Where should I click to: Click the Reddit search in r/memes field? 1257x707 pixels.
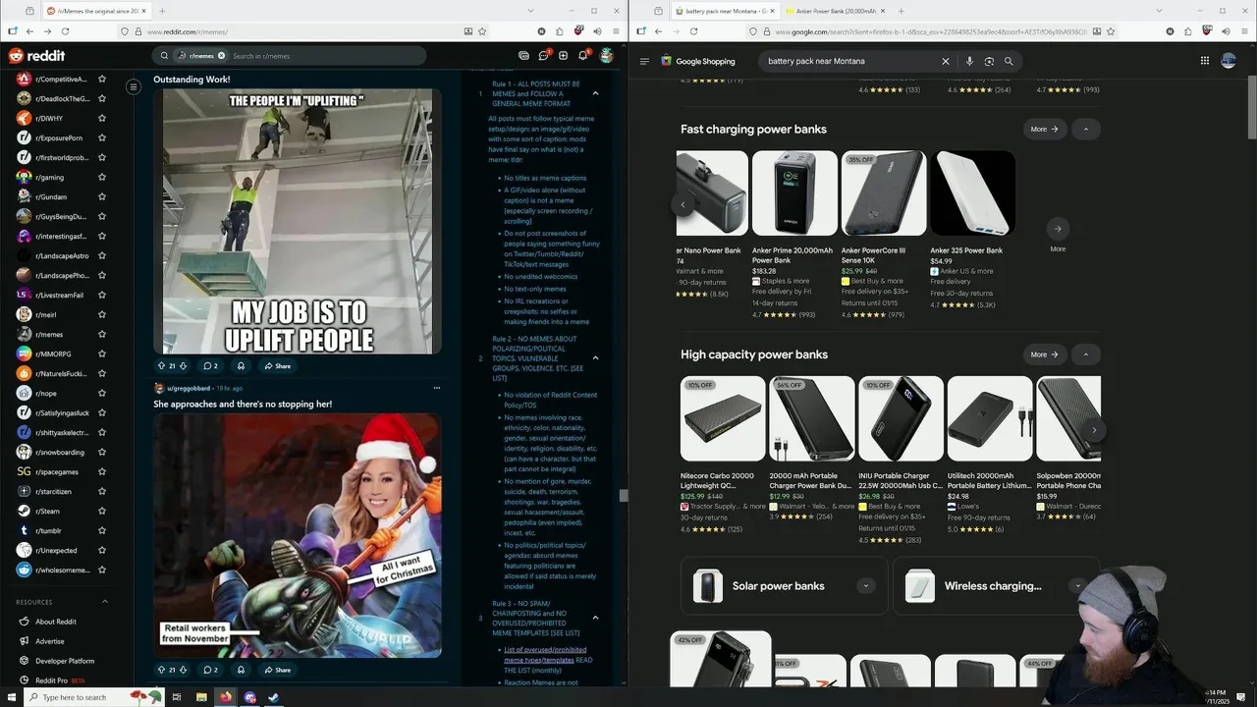coord(327,56)
